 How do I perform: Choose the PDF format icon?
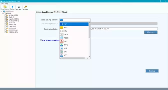tap(62, 41)
